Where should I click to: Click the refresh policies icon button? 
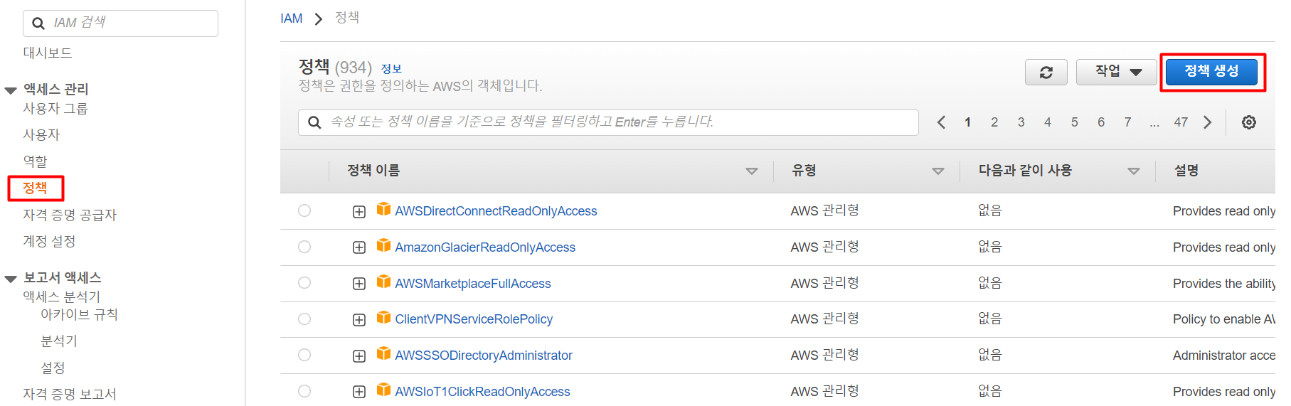point(1046,72)
